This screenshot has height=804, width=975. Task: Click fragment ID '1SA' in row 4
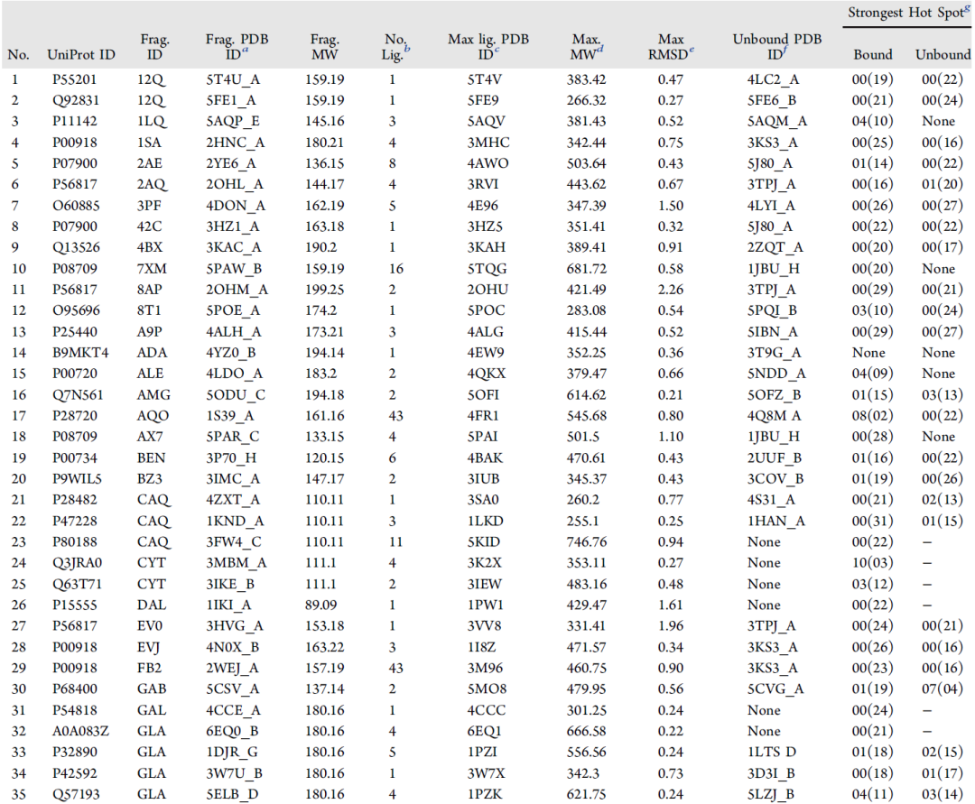(x=149, y=143)
